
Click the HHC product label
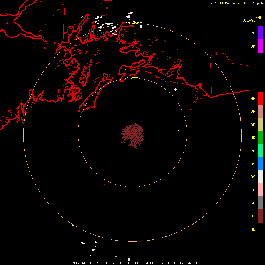pos(259,18)
